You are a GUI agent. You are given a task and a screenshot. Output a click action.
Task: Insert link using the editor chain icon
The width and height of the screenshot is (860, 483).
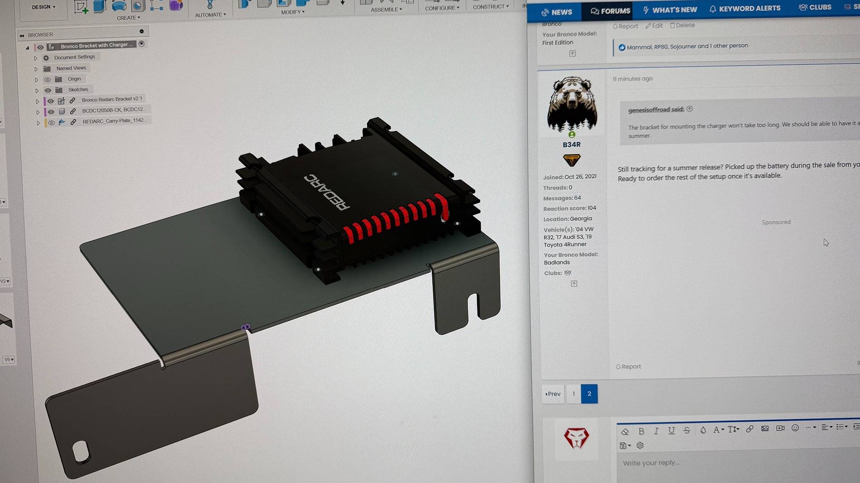750,429
